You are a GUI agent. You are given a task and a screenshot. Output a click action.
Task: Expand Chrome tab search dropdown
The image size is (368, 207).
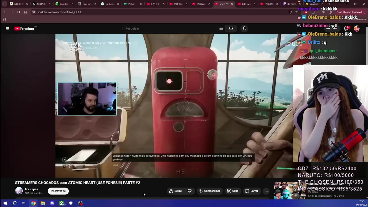pyautogui.click(x=4, y=4)
